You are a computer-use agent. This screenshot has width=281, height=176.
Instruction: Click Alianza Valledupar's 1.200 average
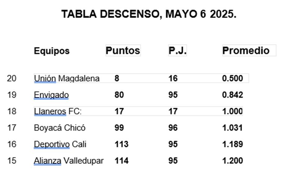tap(233, 161)
